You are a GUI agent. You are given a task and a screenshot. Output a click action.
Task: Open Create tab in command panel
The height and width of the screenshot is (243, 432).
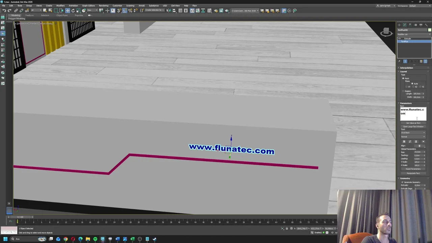[399, 25]
